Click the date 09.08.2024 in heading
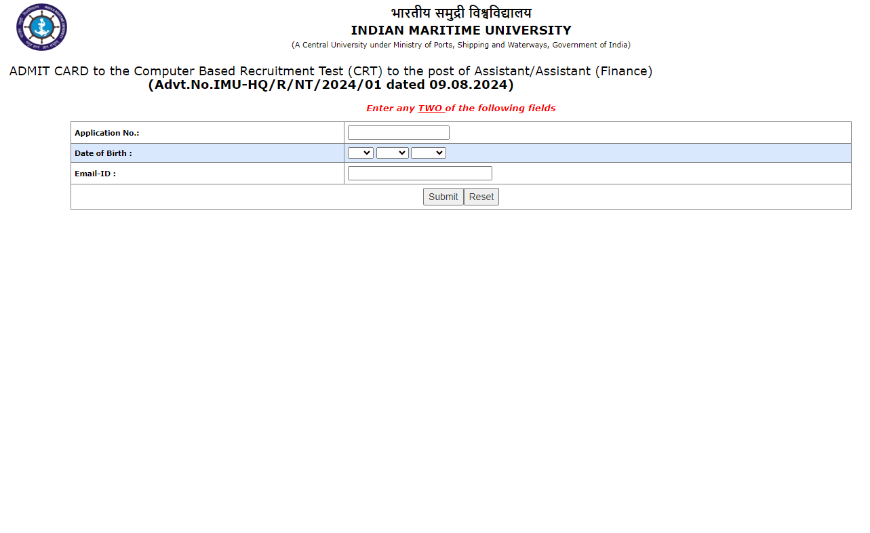Image resolution: width=870 pixels, height=533 pixels. 468,85
